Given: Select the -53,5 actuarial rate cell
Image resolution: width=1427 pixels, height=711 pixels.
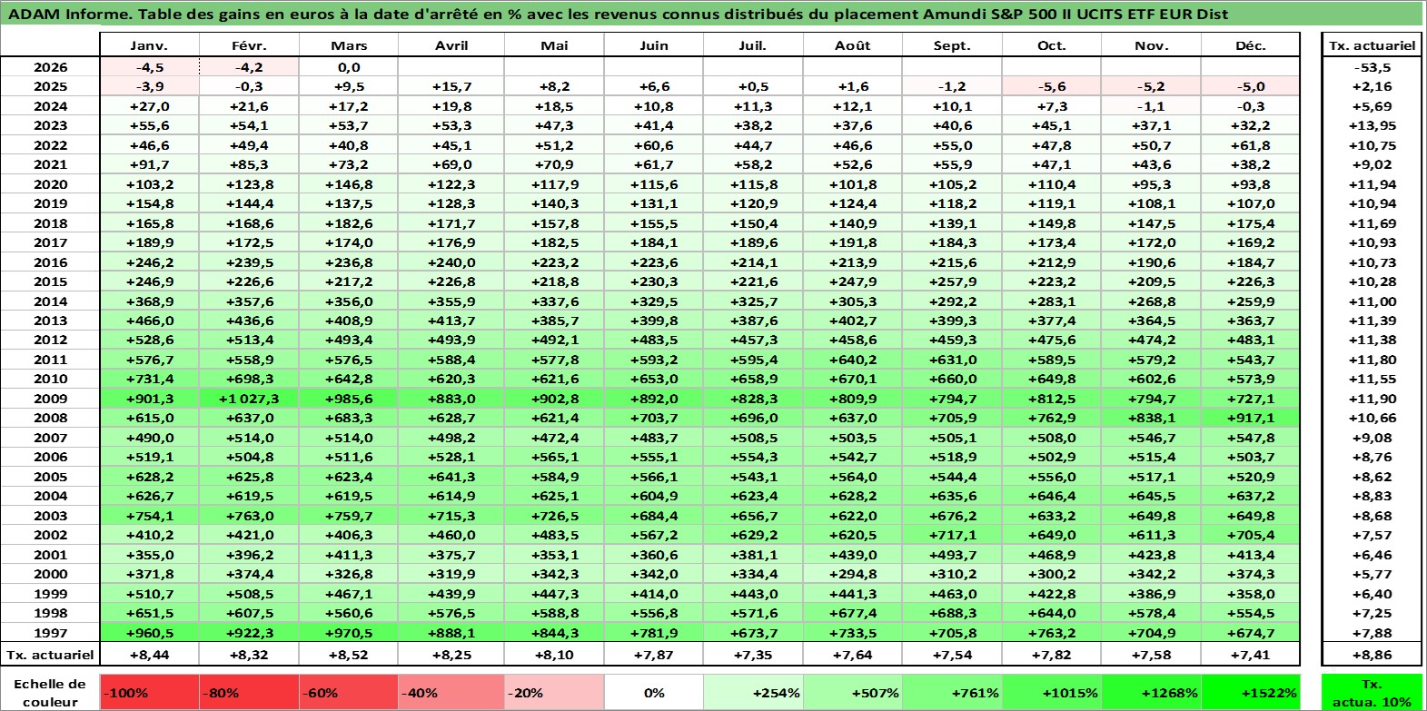Looking at the screenshot, I should (1372, 67).
